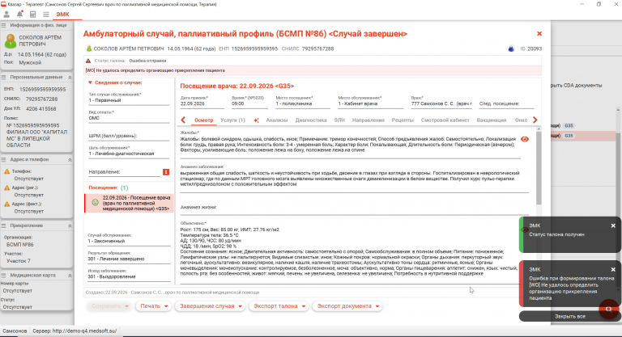Switch to the ЭЛН tab
Screen dimensions: 622x337
[339, 120]
